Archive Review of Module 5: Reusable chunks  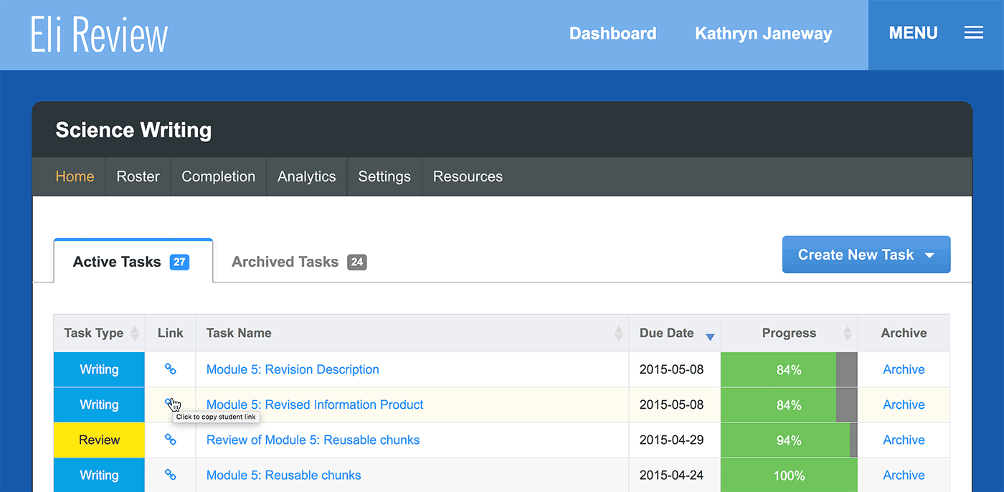(x=904, y=440)
